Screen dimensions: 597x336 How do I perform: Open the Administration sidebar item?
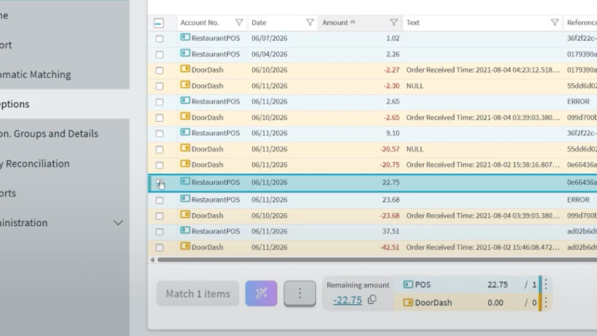(x=24, y=223)
